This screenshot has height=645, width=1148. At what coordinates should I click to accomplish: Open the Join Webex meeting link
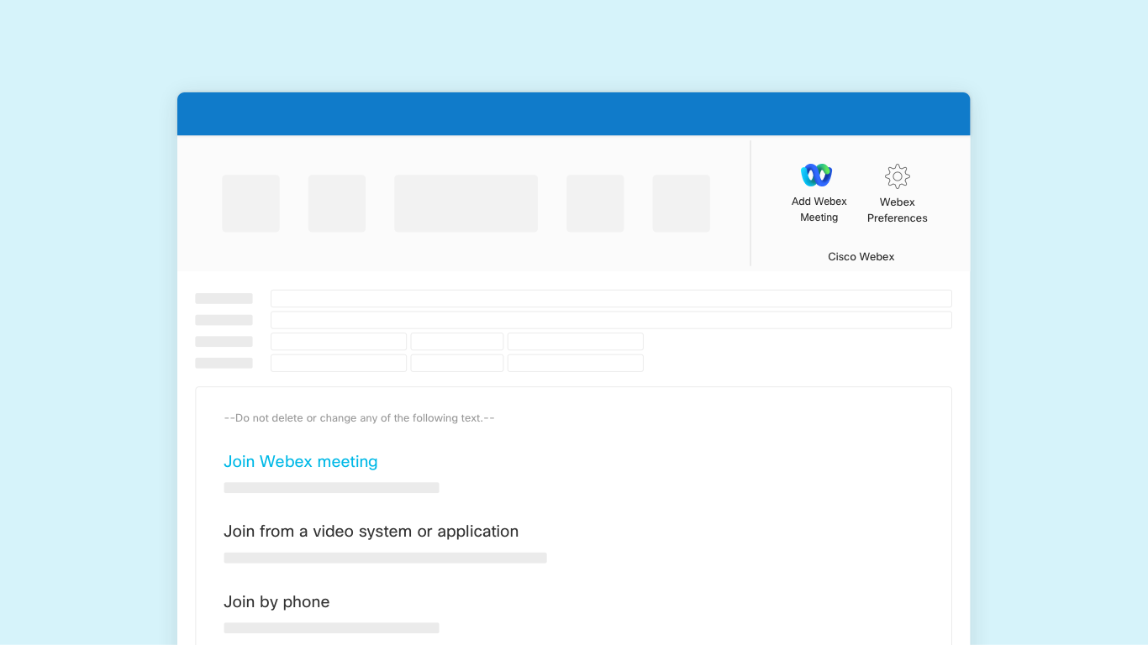(x=301, y=461)
